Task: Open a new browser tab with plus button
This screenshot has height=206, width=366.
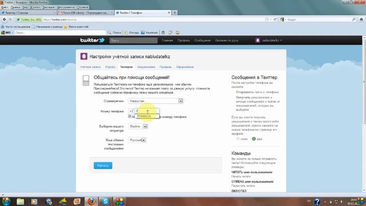Action: click(174, 13)
